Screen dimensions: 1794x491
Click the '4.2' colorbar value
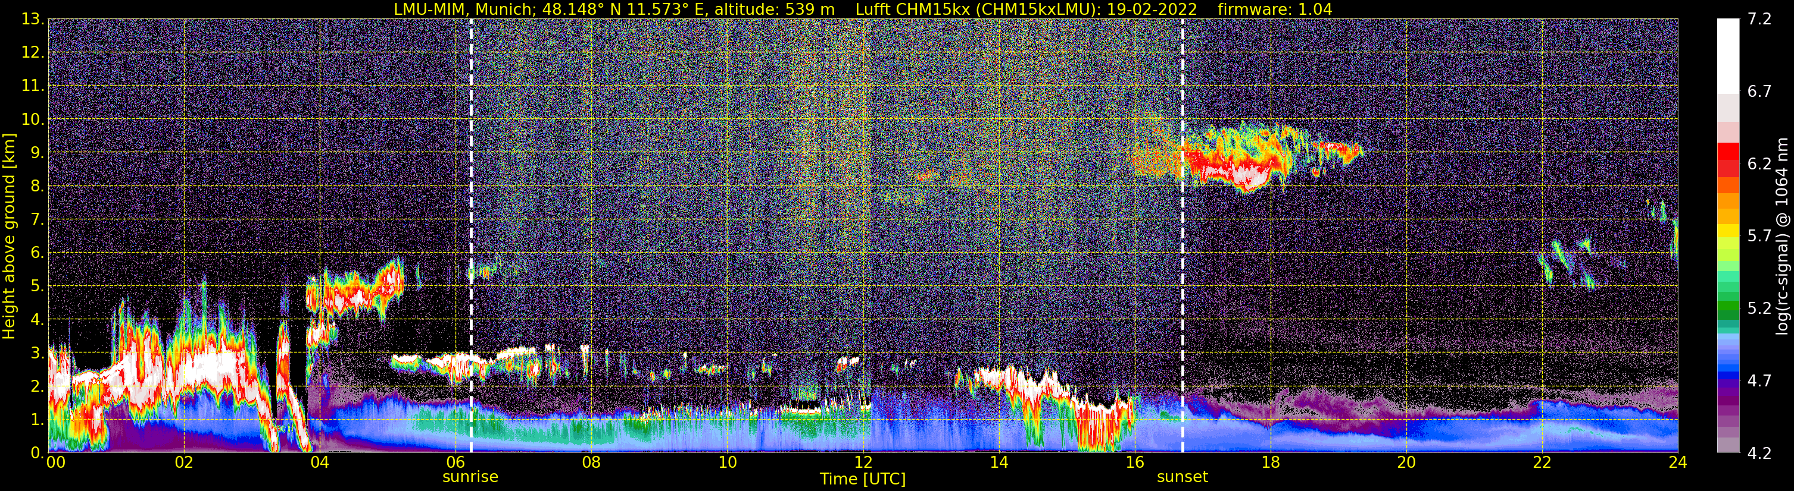tap(1759, 453)
